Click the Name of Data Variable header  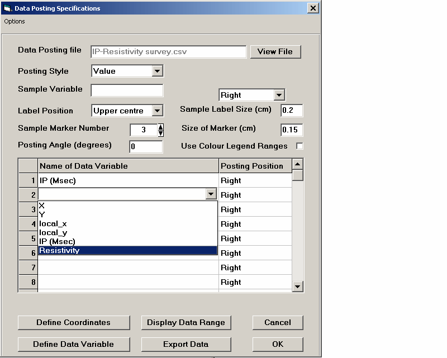[x=128, y=166]
